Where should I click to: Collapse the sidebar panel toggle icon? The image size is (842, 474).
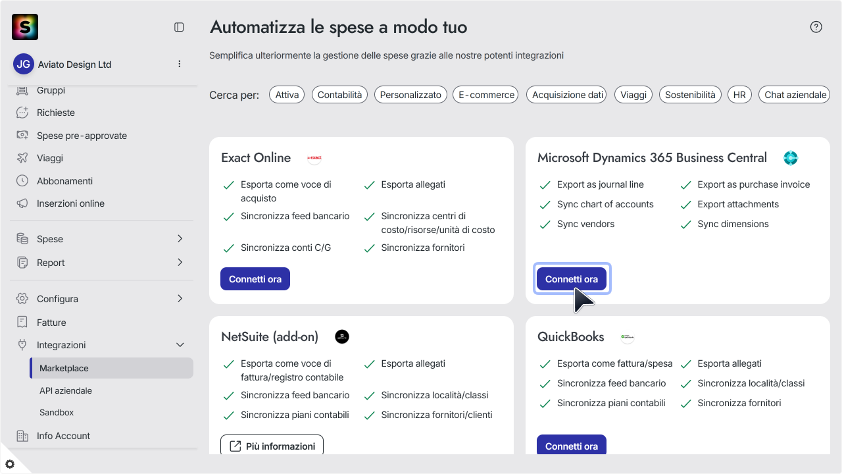pos(179,27)
